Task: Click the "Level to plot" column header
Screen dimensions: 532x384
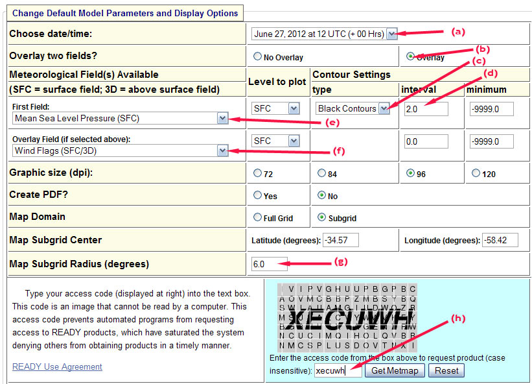Action: point(277,82)
